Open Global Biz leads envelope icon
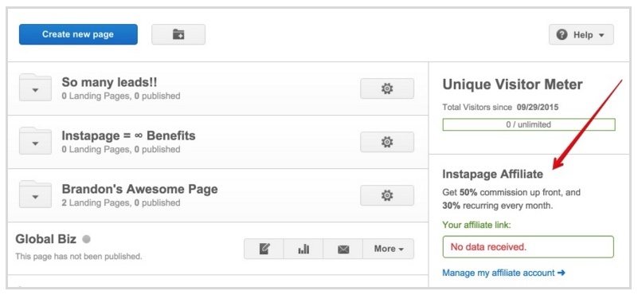Screen dimensions: 638x295 (343, 249)
